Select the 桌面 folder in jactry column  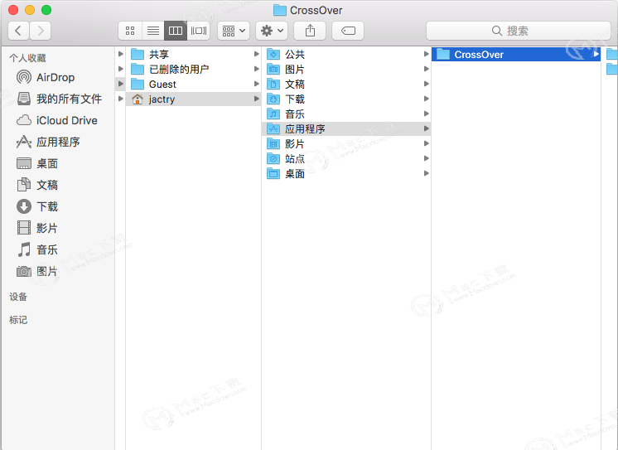(346, 174)
